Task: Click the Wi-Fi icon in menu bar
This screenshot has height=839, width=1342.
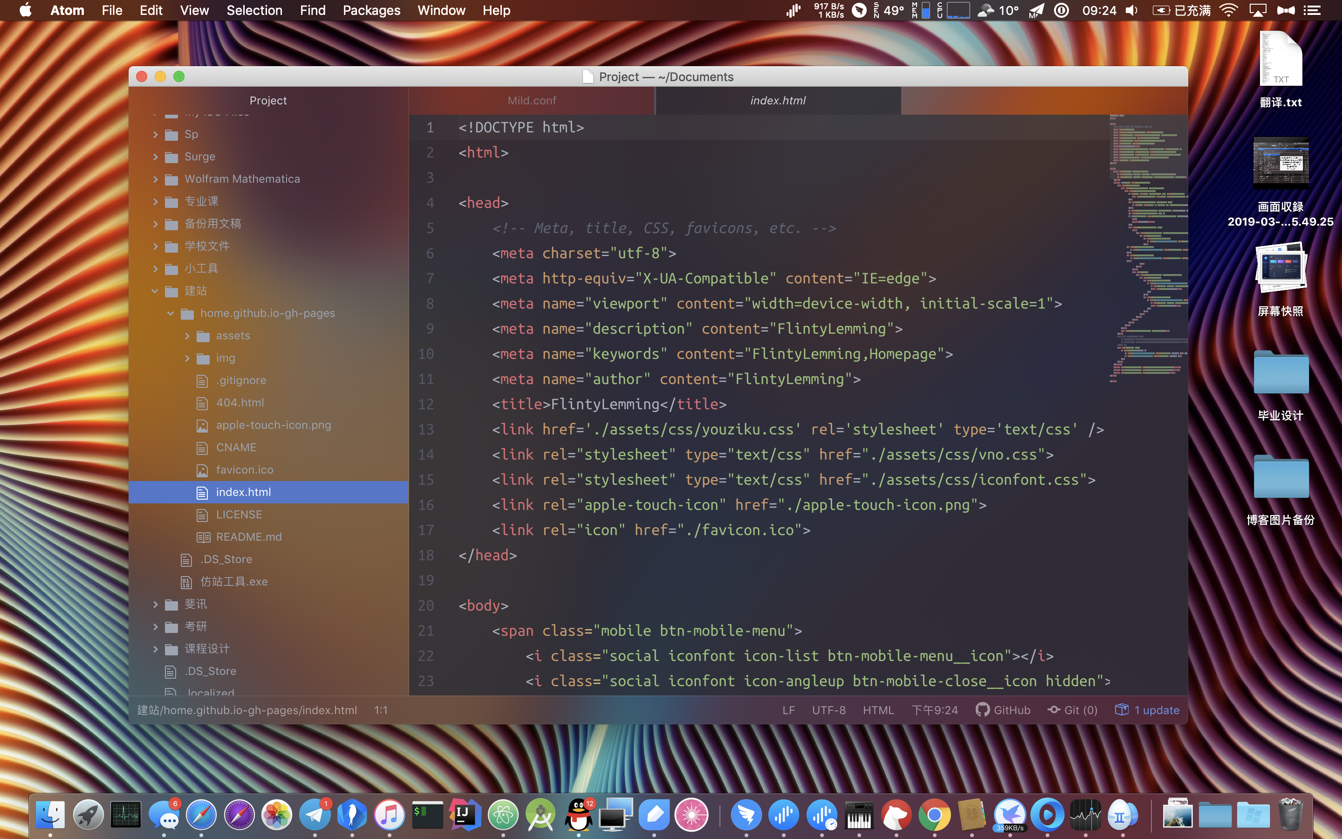Action: (1229, 11)
